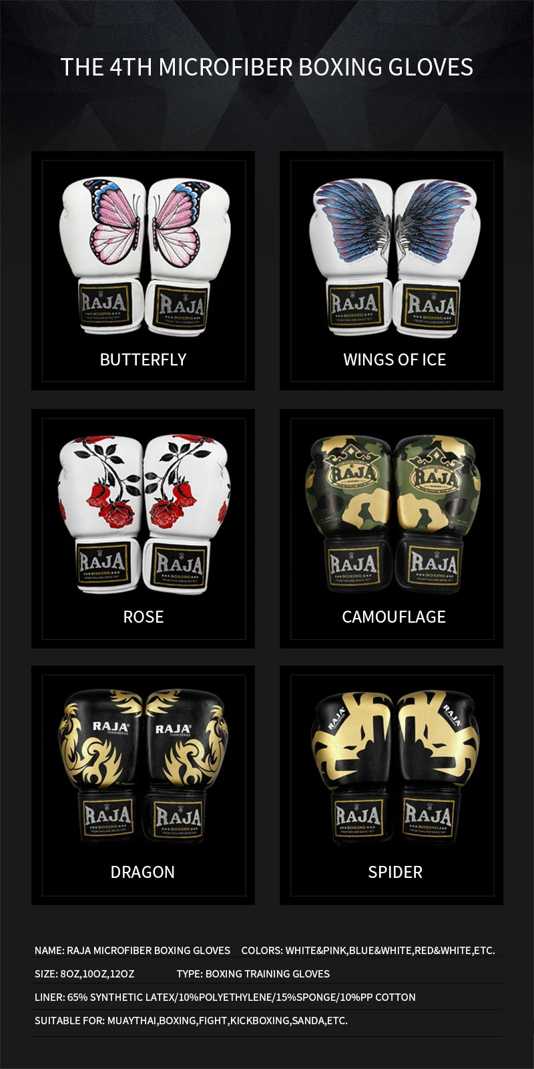Click the 4th Microfiber Boxing Gloves heading
The width and height of the screenshot is (534, 1069).
coord(267,67)
